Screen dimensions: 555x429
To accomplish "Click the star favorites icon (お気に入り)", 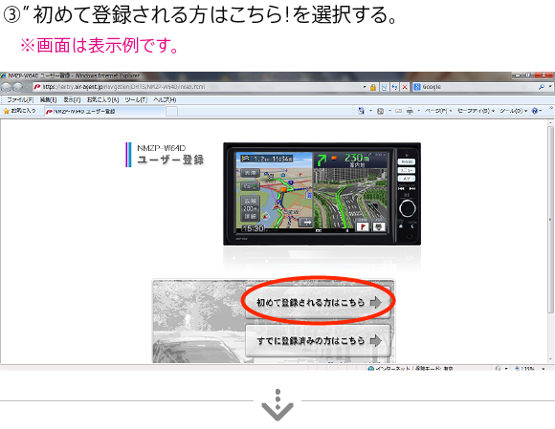I will click(x=6, y=112).
